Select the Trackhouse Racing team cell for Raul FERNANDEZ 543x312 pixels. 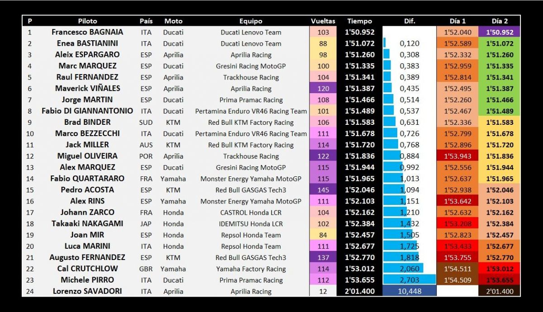pos(251,77)
